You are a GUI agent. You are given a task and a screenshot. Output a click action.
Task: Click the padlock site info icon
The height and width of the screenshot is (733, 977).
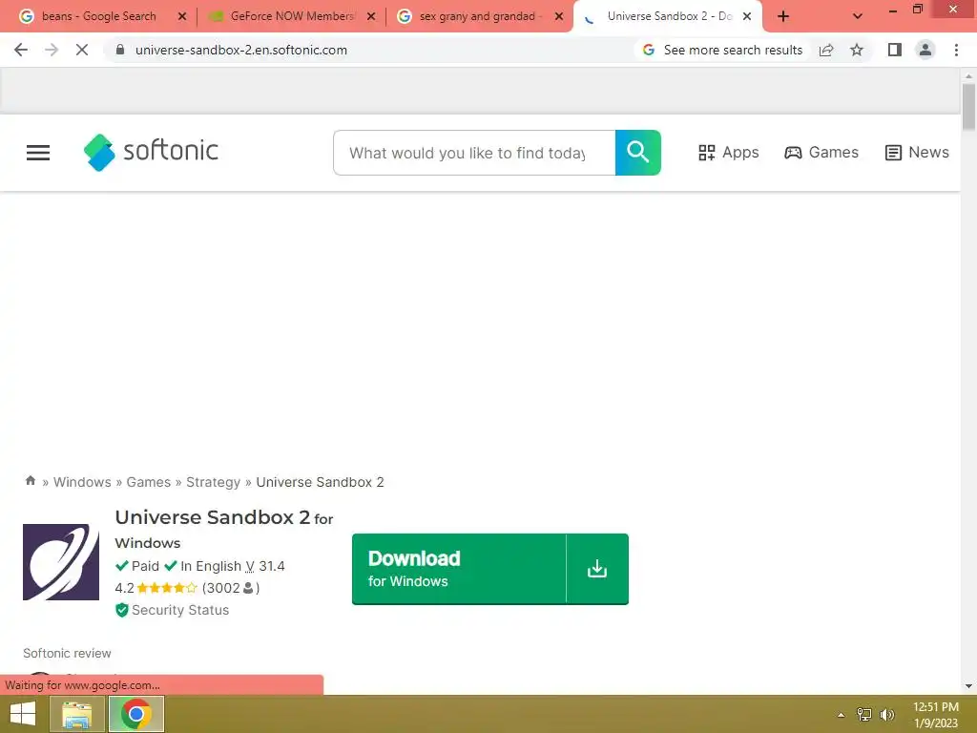[120, 50]
